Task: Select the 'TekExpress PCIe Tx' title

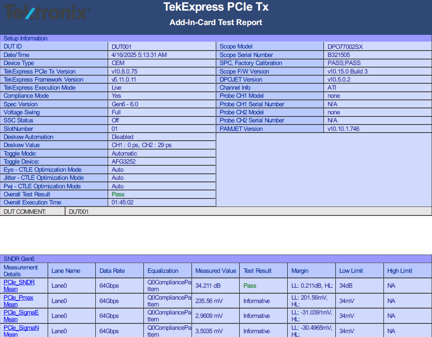Action: (216, 7)
